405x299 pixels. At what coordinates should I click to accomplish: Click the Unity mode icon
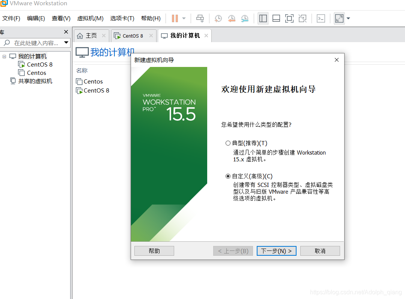tap(303, 18)
